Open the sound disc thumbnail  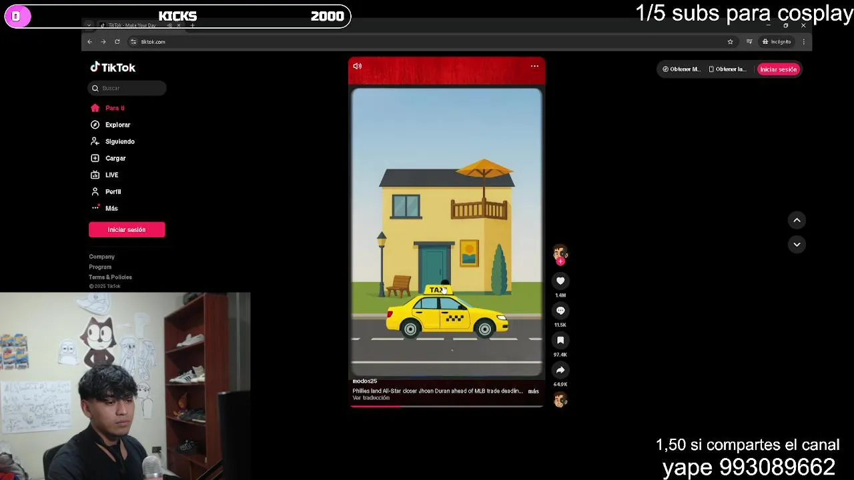tap(560, 400)
